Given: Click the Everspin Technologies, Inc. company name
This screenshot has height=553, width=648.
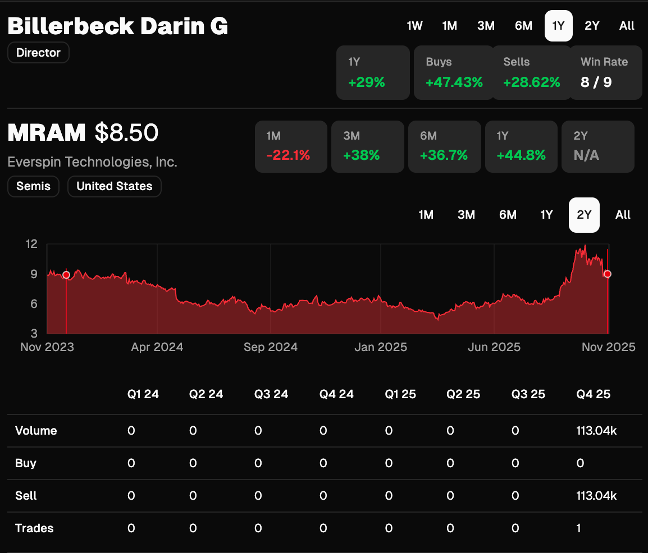Looking at the screenshot, I should tap(92, 162).
